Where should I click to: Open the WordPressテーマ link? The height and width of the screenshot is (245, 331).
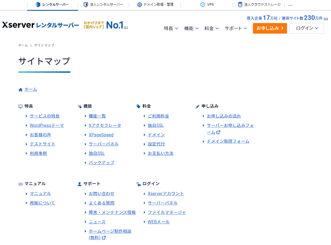[x=47, y=126]
